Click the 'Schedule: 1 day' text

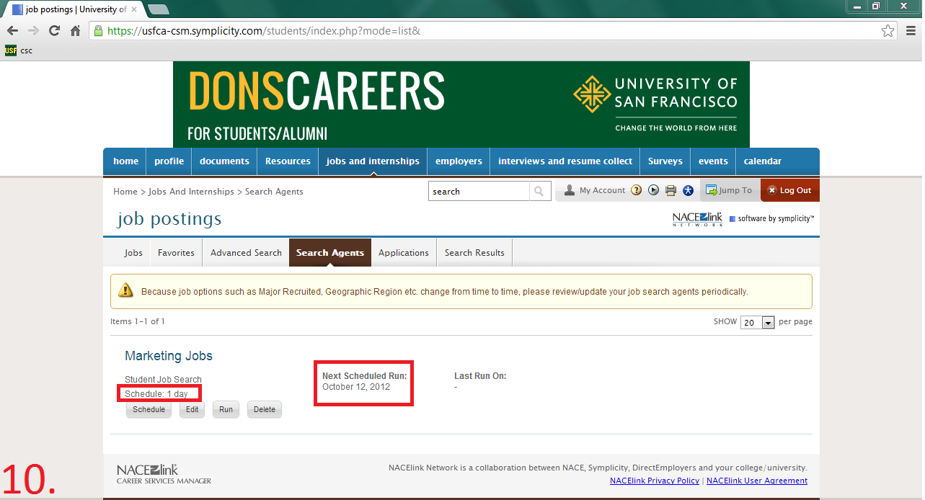click(x=156, y=394)
